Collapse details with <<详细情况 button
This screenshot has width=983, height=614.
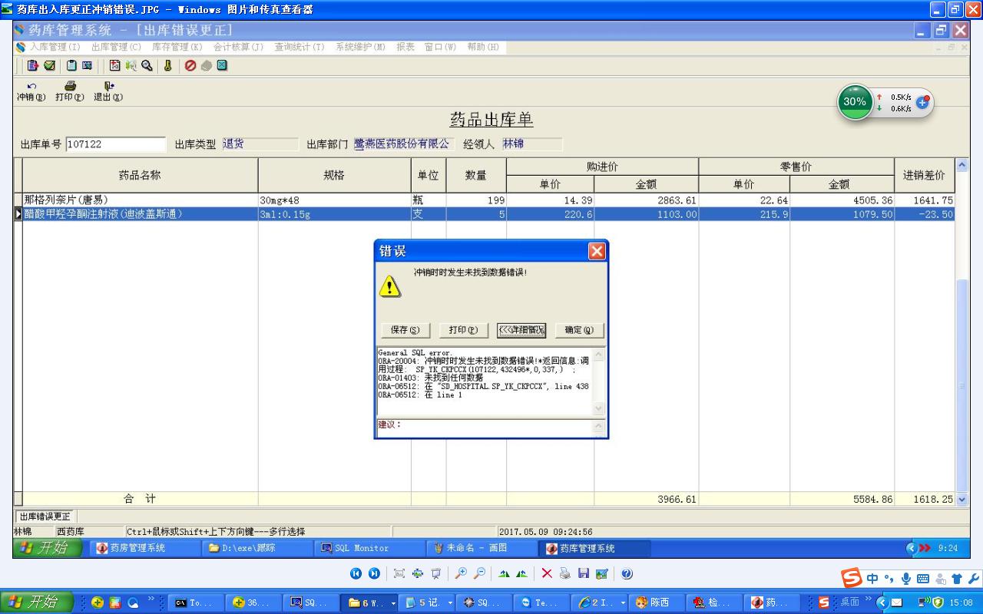click(x=521, y=330)
